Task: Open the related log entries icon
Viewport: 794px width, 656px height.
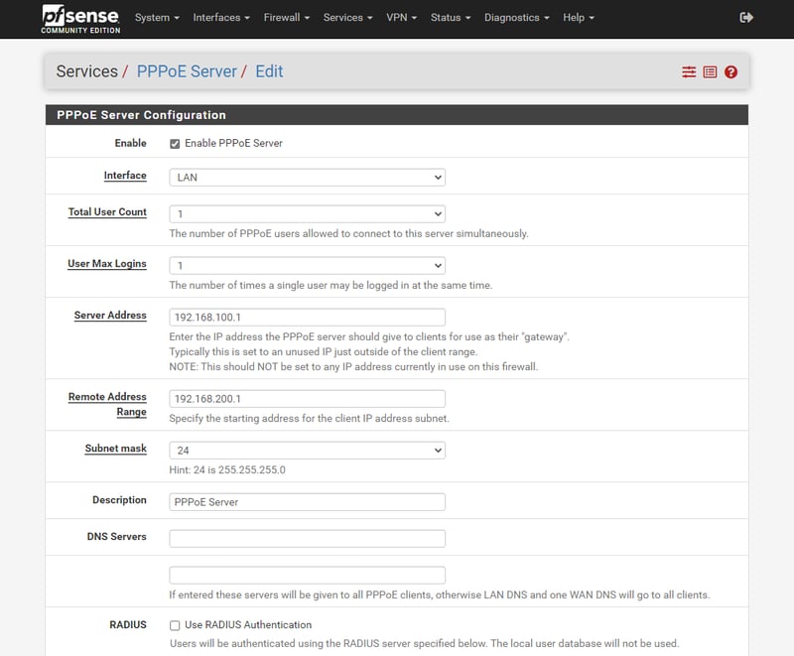Action: coord(710,72)
